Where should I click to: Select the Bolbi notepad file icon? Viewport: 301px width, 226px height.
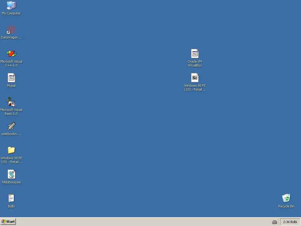pyautogui.click(x=11, y=198)
